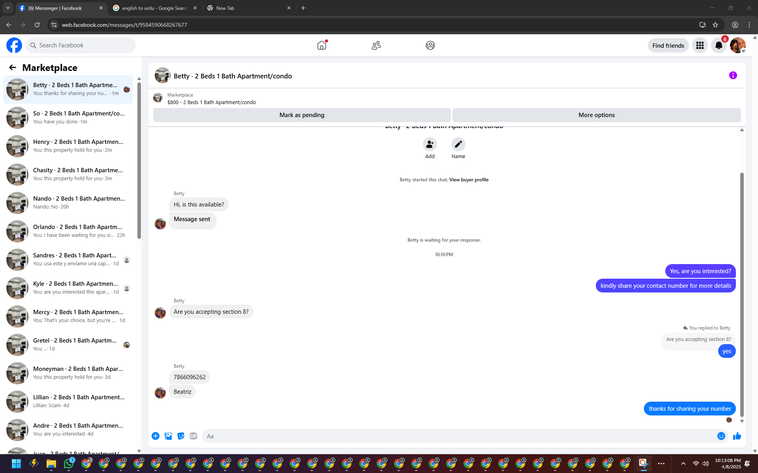Open the GIF picker in composer
Viewport: 758px width, 473px height.
coord(193,436)
